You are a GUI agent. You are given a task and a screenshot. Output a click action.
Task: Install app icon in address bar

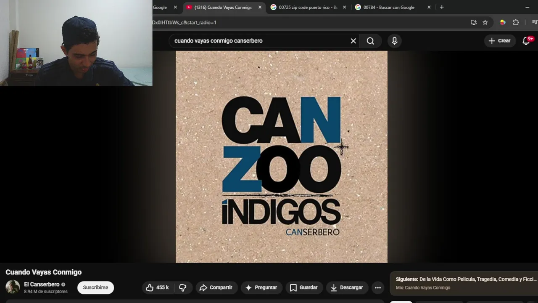pyautogui.click(x=474, y=22)
